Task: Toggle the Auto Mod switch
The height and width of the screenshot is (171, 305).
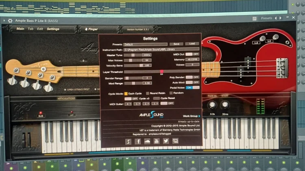Action: point(192,82)
